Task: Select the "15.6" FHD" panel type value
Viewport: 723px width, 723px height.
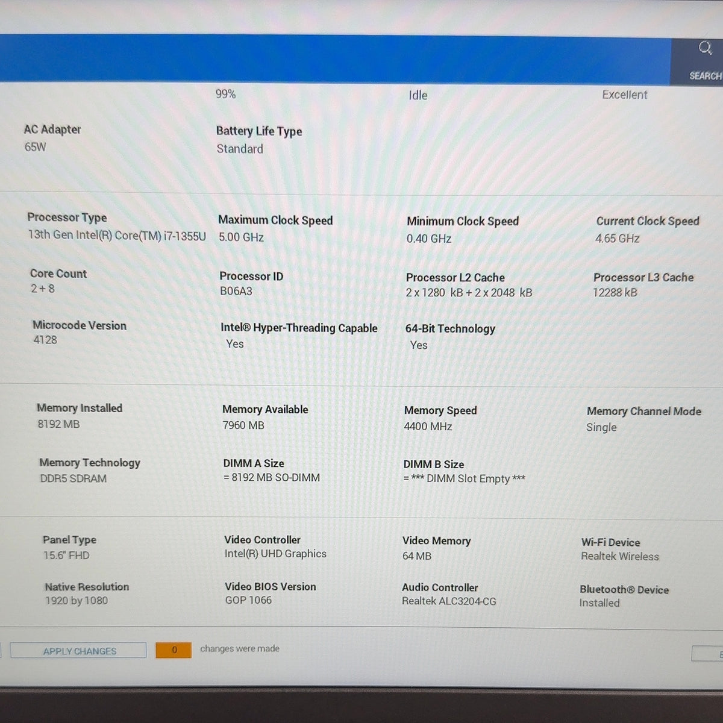Action: [66, 556]
